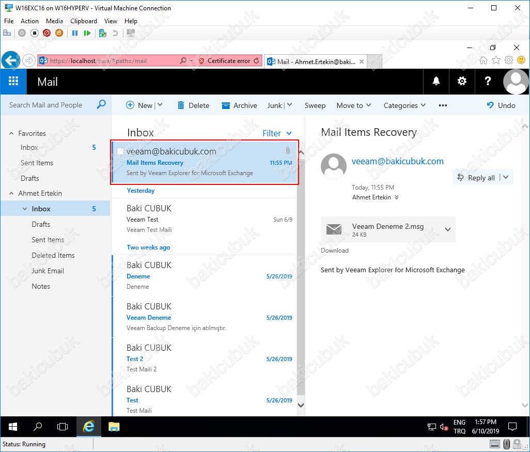This screenshot has height=452, width=530.
Task: Mark message as Junk
Action: pos(274,105)
